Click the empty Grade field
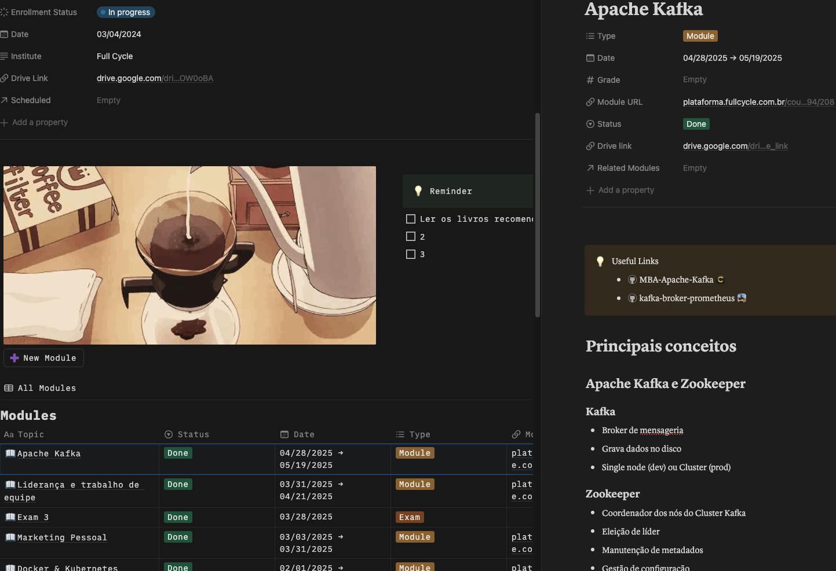The height and width of the screenshot is (571, 836). pyautogui.click(x=695, y=80)
